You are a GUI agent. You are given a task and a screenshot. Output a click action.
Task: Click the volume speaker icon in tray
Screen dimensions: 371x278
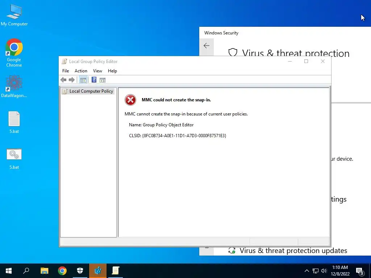click(x=324, y=271)
